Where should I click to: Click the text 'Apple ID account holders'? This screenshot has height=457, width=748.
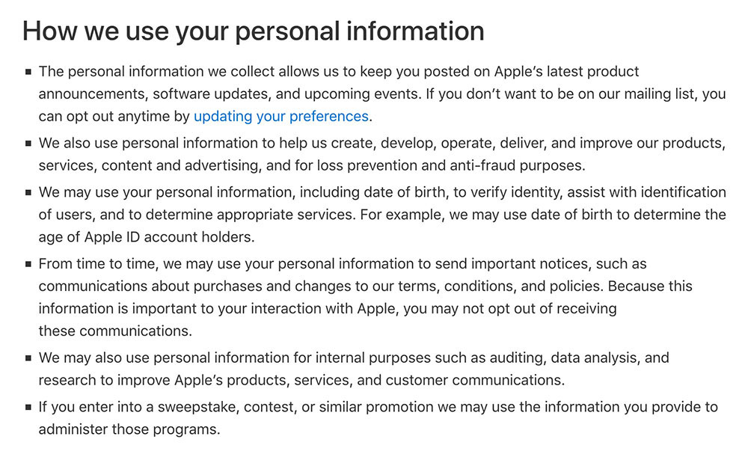click(168, 237)
